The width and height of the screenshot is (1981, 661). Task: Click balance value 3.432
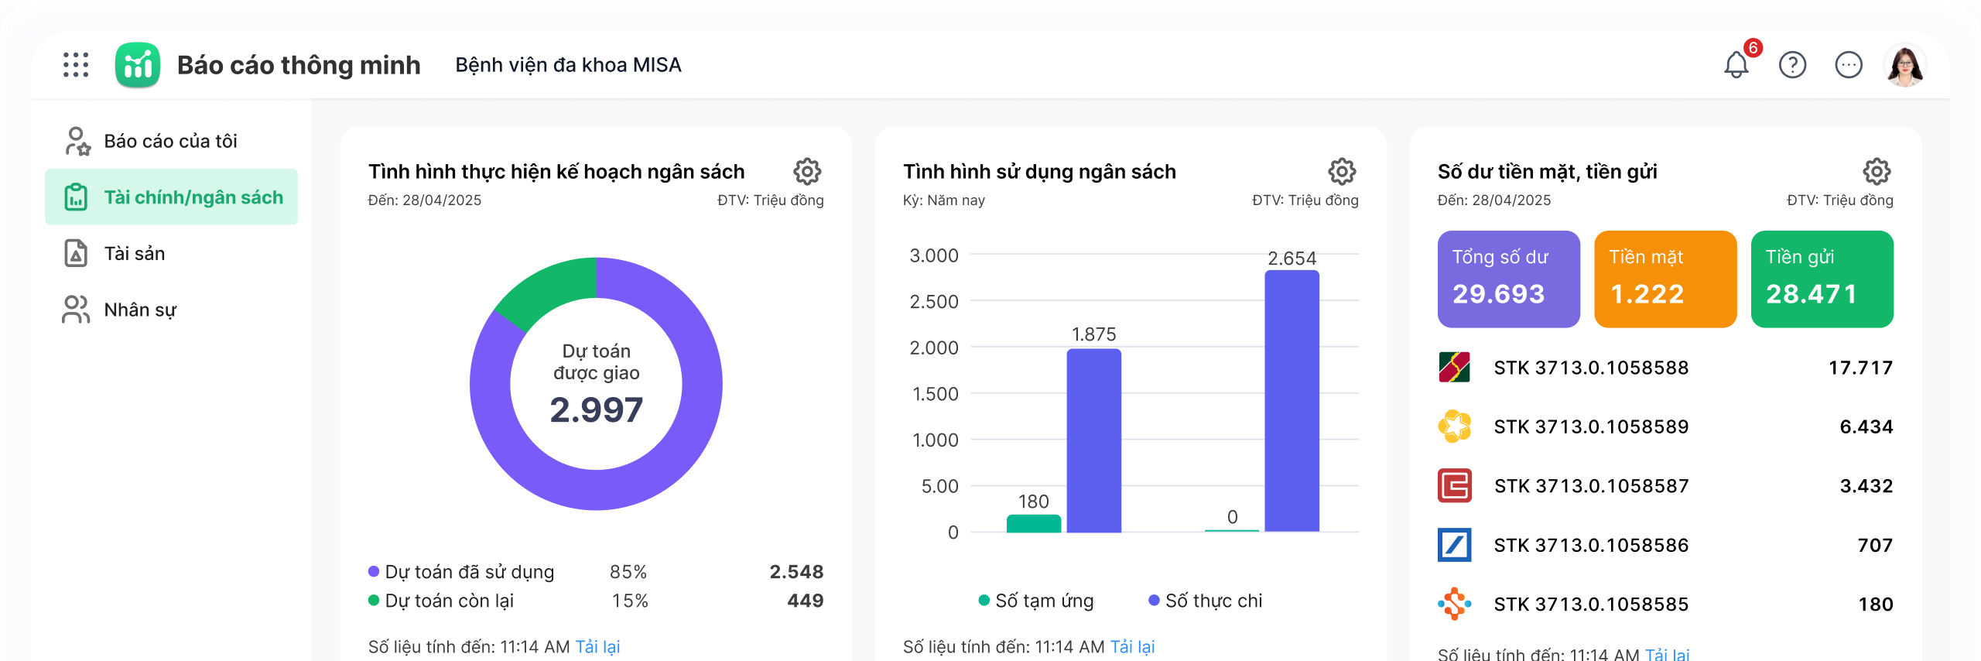tap(1866, 486)
